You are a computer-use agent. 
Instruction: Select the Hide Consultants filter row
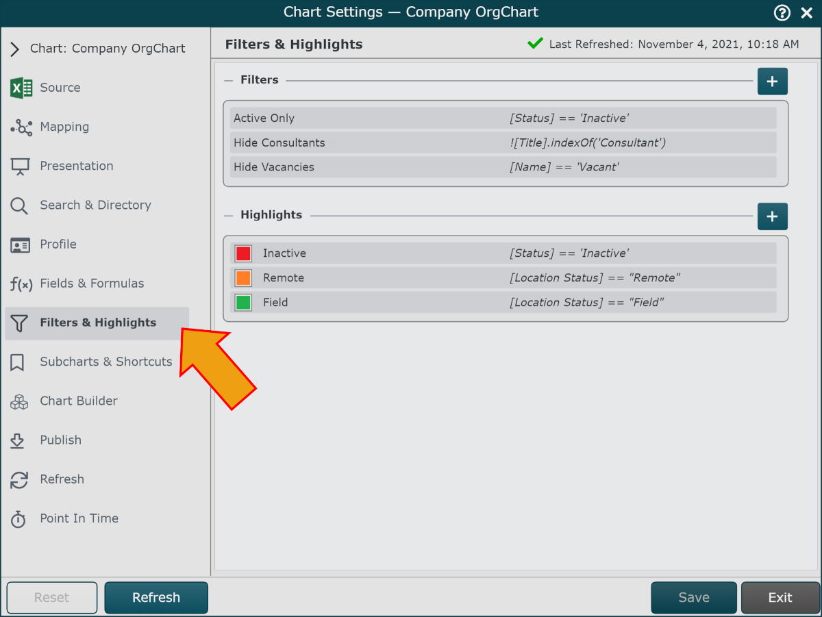[x=503, y=142]
